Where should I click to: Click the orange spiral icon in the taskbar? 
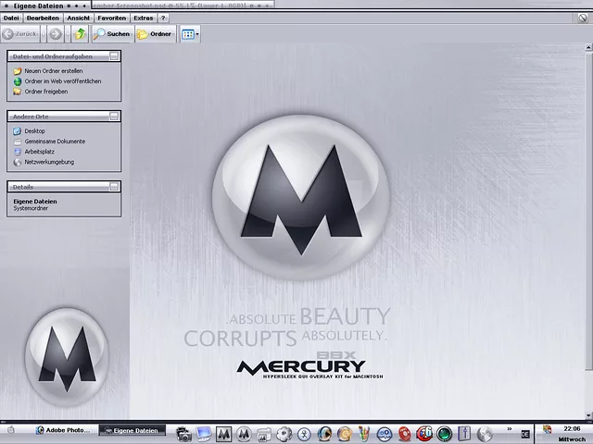pos(345,434)
